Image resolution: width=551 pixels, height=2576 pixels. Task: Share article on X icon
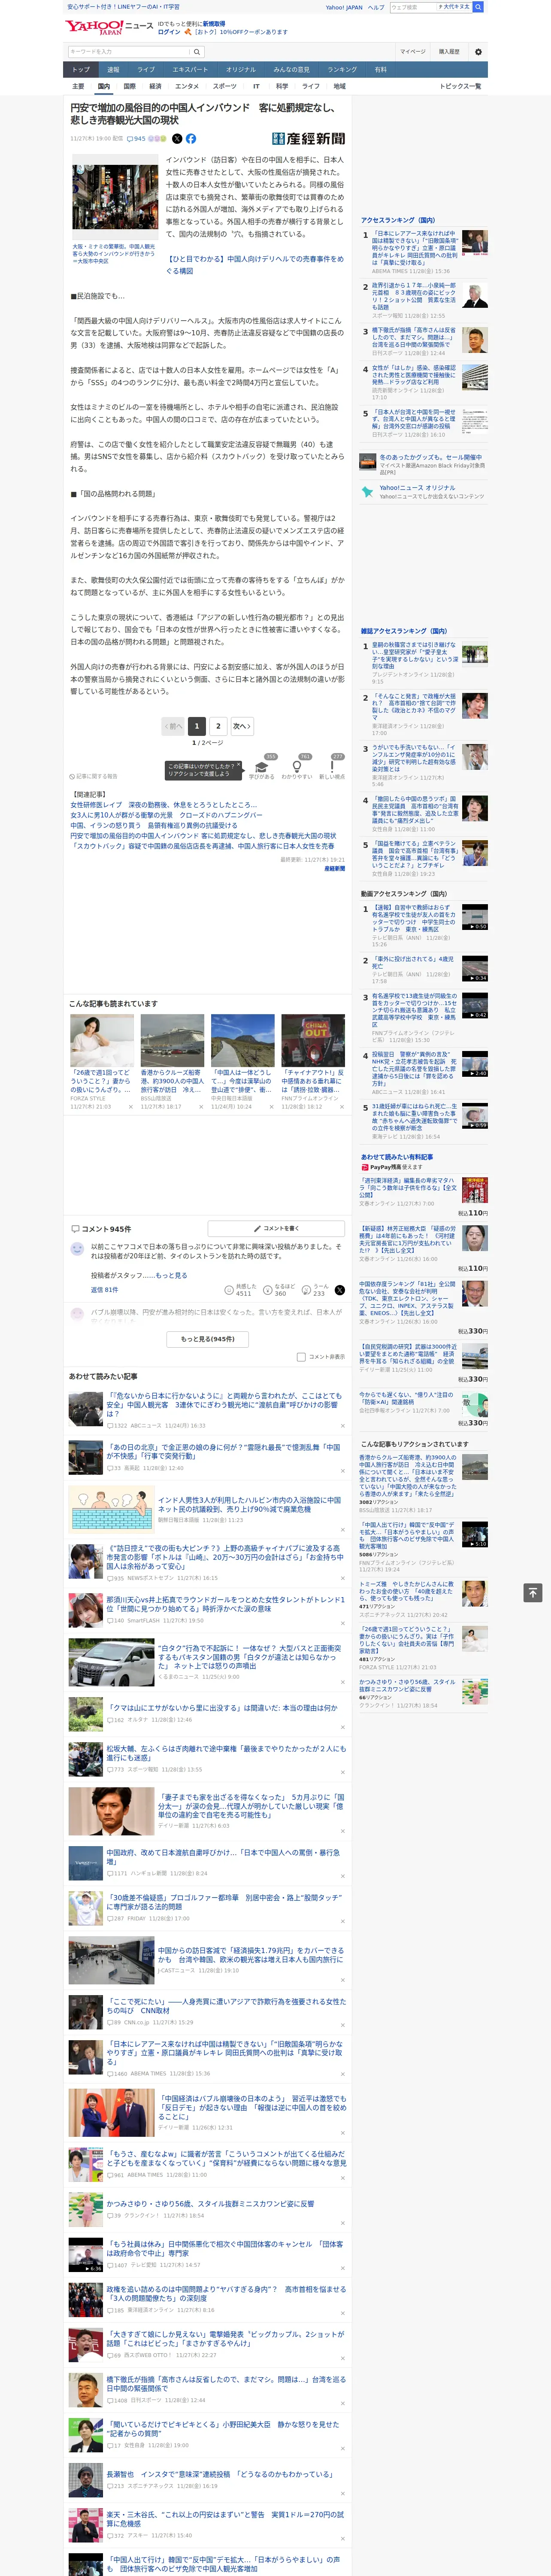point(177,139)
